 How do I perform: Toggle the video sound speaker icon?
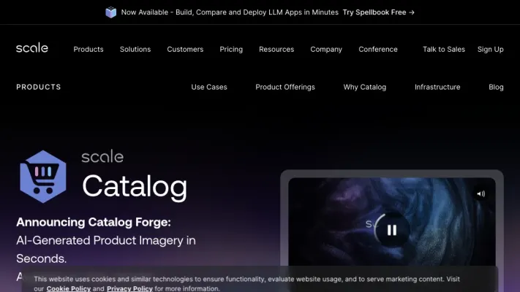481,194
